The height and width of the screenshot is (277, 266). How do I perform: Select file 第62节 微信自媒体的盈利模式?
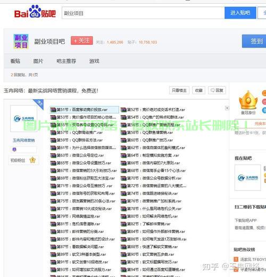point(153,148)
